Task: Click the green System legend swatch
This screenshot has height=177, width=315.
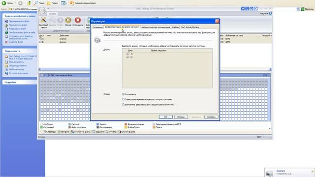Action: [41, 127]
